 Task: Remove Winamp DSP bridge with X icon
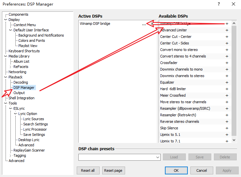pyautogui.click(x=152, y=24)
